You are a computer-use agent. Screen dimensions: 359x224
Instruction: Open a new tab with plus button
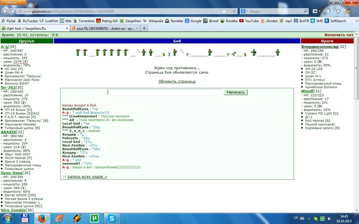144,29
